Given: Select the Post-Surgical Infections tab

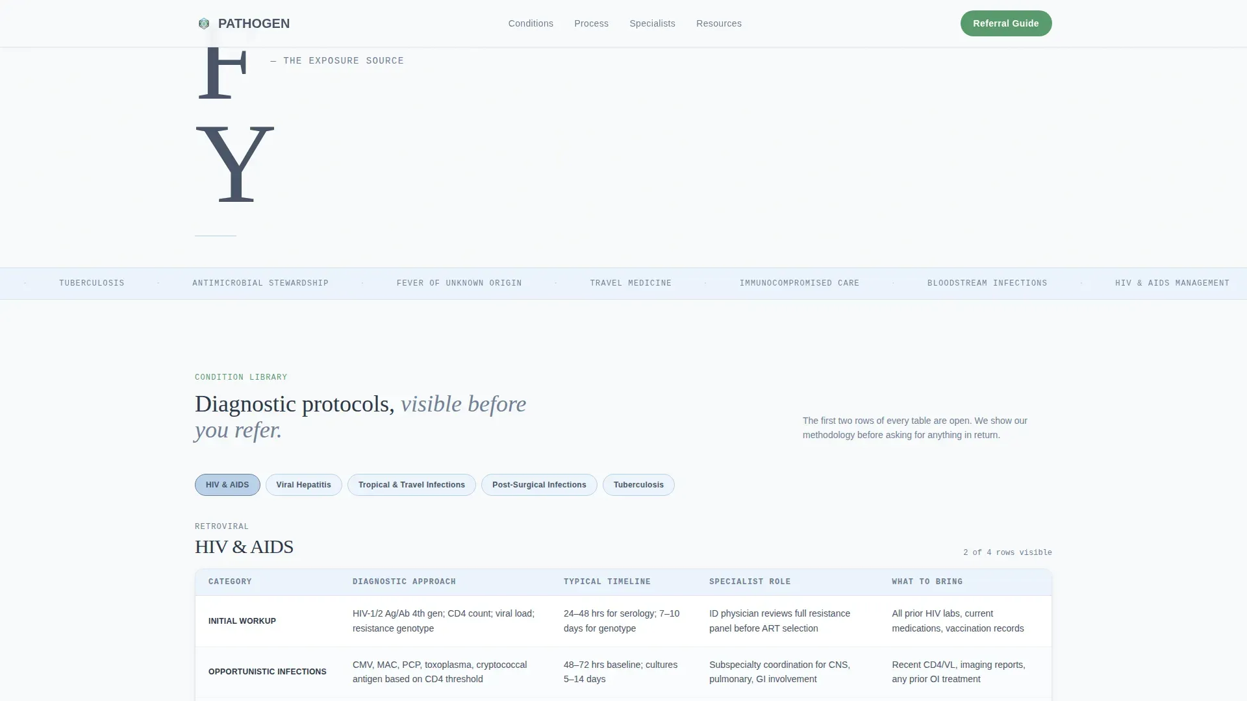Looking at the screenshot, I should (539, 485).
